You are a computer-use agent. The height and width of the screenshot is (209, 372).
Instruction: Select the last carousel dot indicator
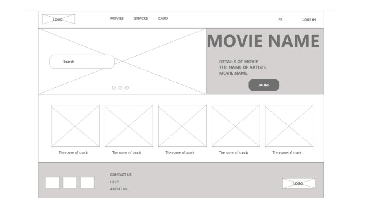click(x=127, y=88)
